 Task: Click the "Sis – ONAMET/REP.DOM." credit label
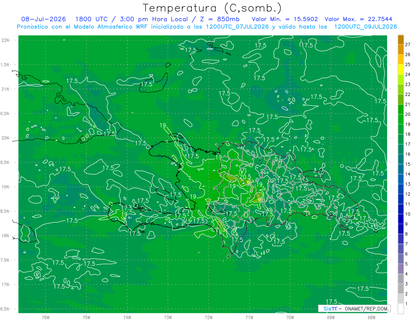point(354,308)
